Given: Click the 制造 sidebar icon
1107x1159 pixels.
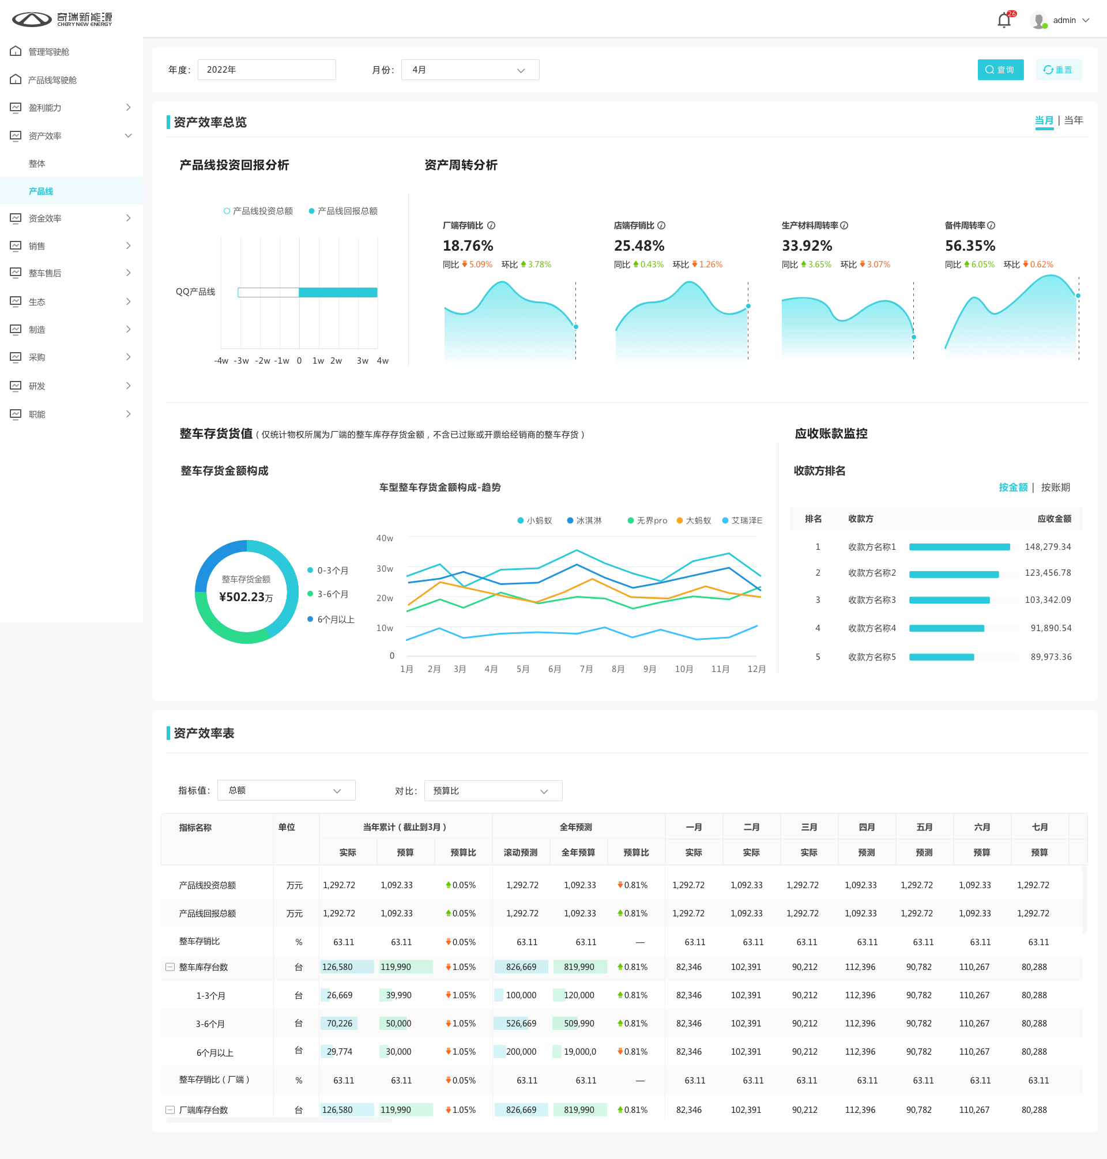Looking at the screenshot, I should pos(16,329).
